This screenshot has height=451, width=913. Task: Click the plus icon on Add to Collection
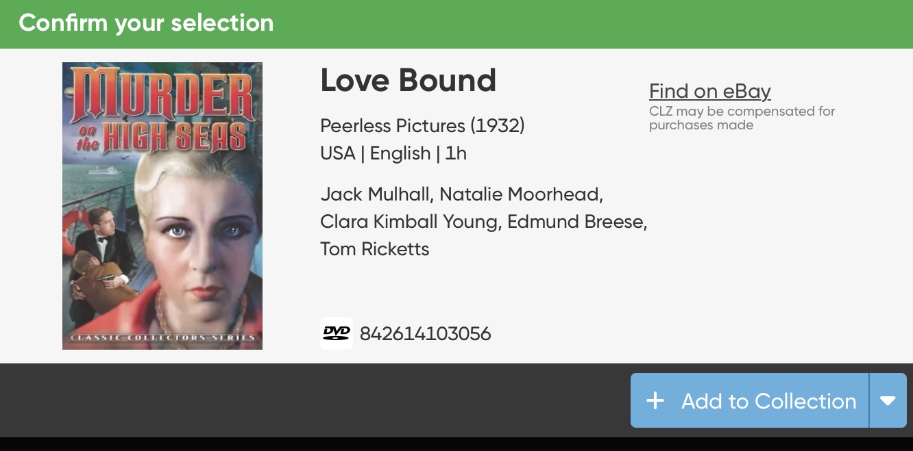655,401
